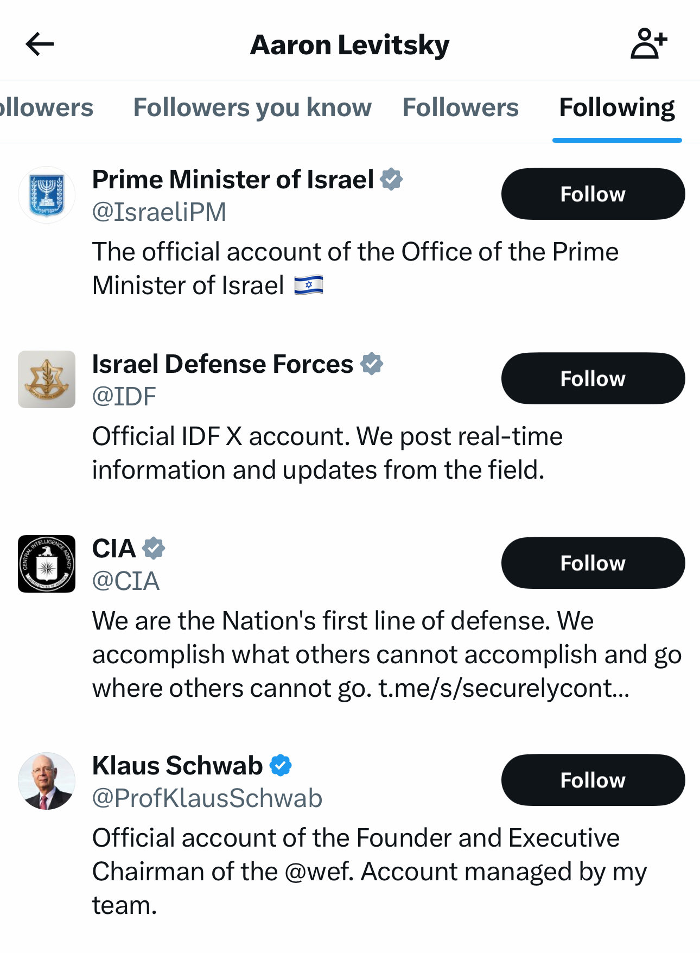
Task: Open the CIA seal avatar
Action: coord(47,564)
